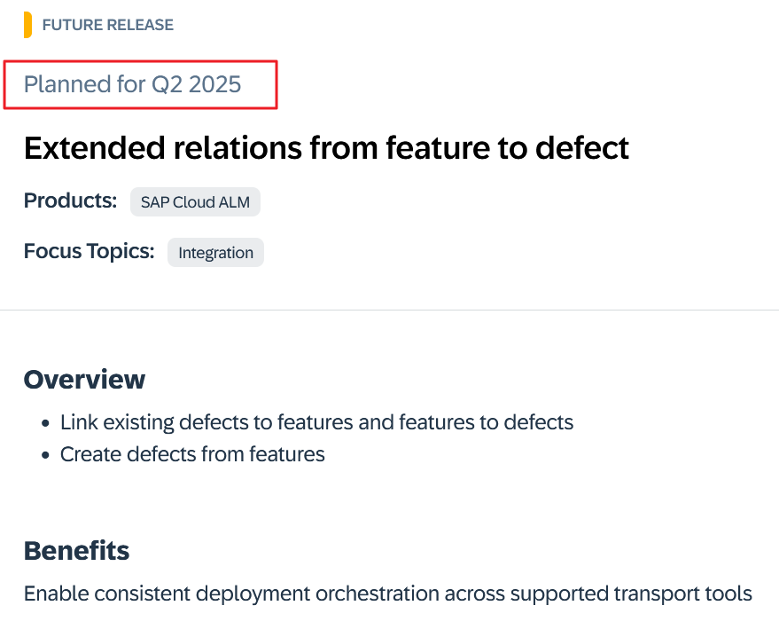The width and height of the screenshot is (779, 629).
Task: Click the Focus Topics: label
Action: tap(89, 251)
